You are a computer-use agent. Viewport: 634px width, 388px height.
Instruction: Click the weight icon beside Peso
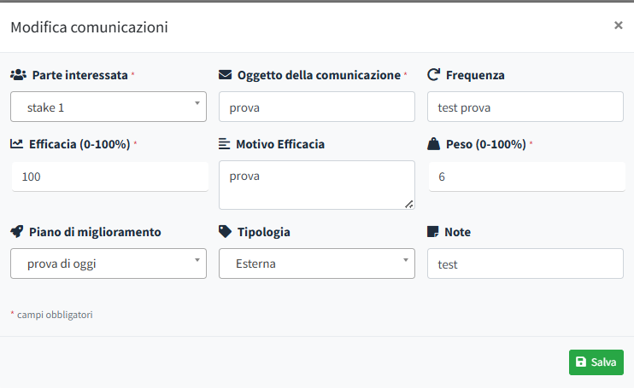433,144
